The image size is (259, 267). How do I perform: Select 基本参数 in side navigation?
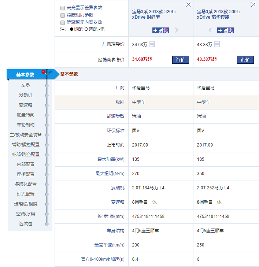[x=25, y=75]
